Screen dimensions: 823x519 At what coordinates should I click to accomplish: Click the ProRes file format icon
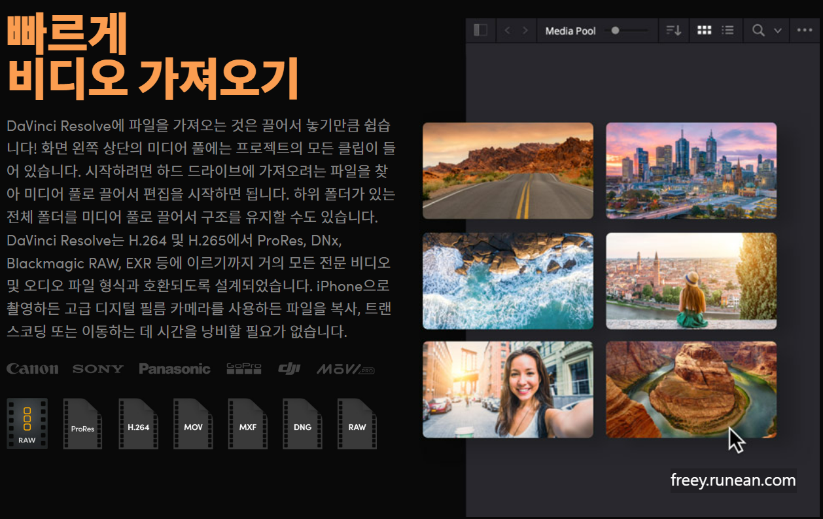pyautogui.click(x=82, y=423)
